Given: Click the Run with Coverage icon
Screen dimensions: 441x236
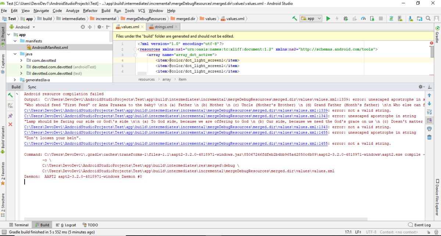Looking at the screenshot, I should tap(355, 18).
